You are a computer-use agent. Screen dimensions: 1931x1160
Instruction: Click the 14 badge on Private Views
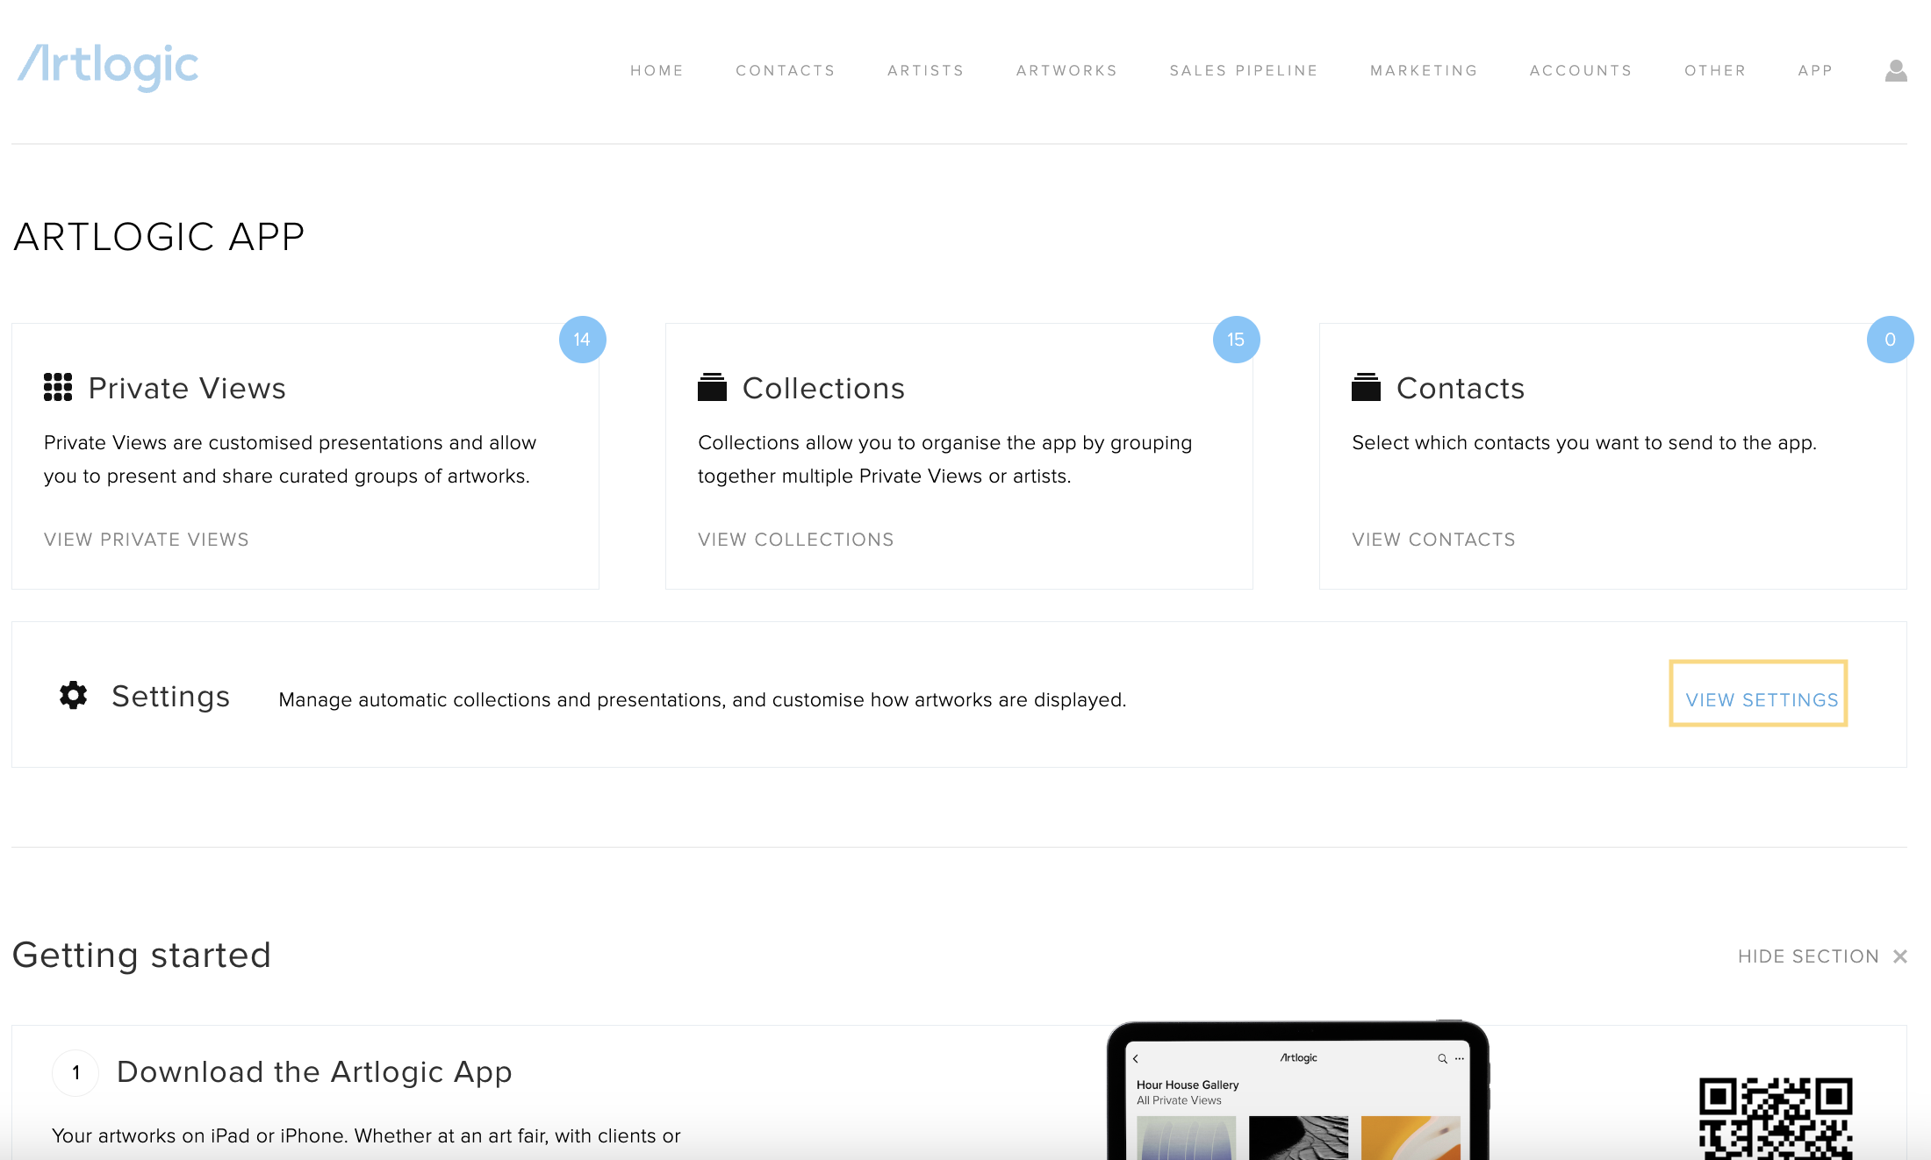583,340
